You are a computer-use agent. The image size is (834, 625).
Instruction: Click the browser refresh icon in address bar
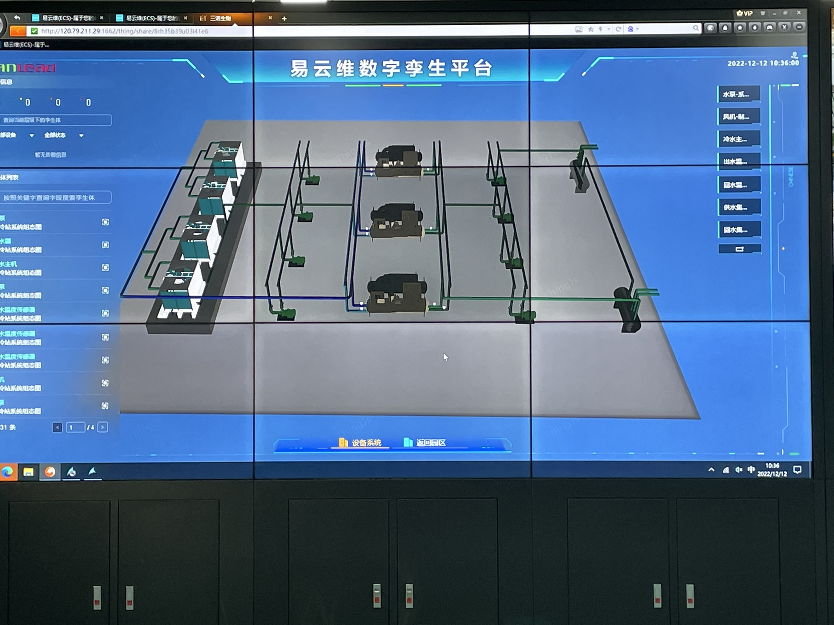(x=618, y=29)
